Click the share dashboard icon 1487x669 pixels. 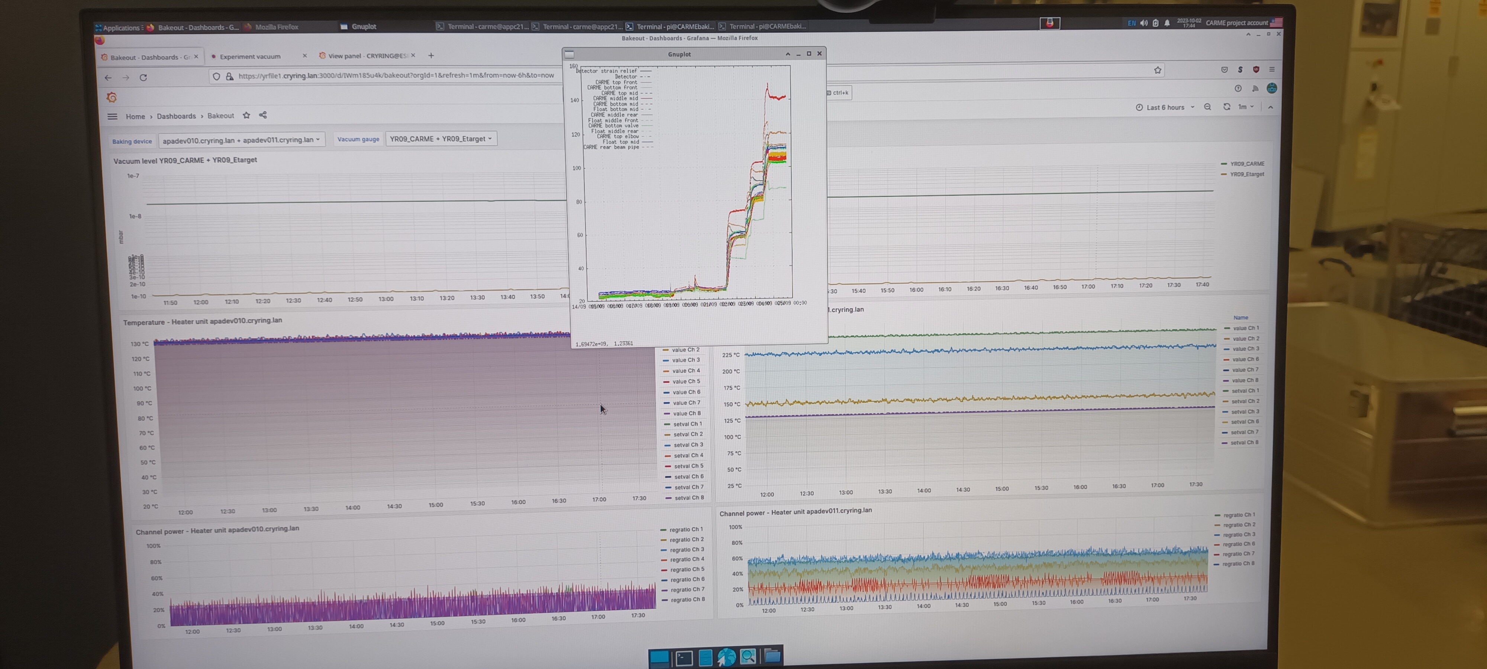(263, 115)
